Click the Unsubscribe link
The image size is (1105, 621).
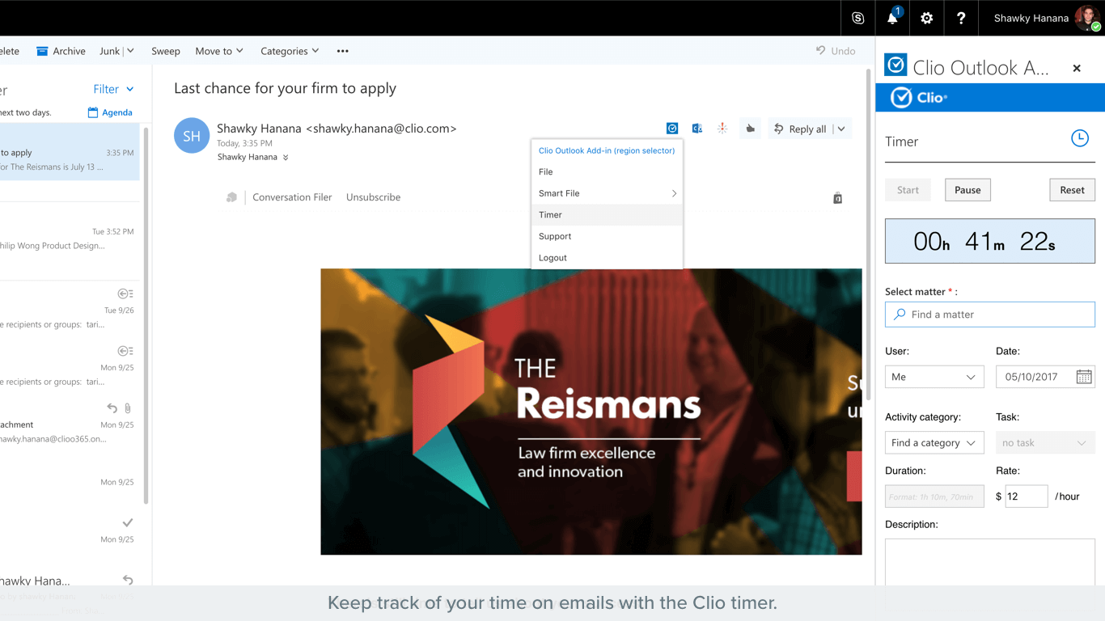373,197
